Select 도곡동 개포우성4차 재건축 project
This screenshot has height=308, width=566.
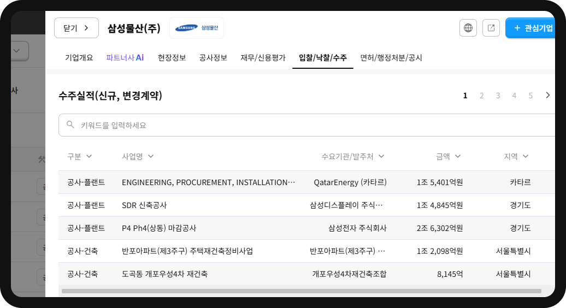click(164, 274)
